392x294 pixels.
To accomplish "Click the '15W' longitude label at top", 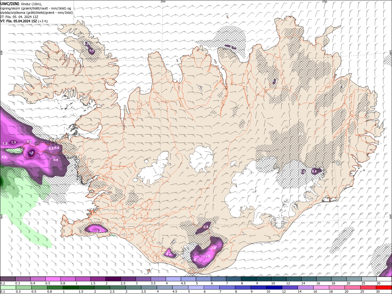I will [324, 2].
